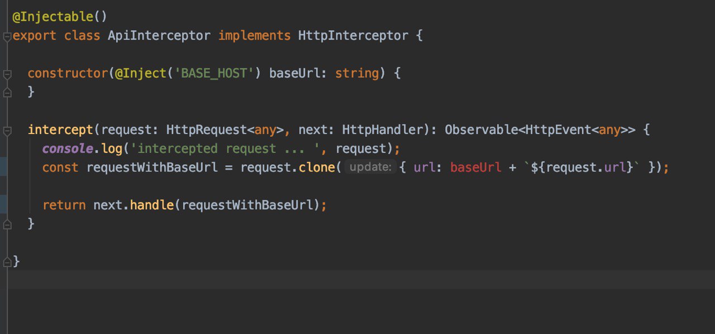Collapse the ApiInterceptor class fold marker

click(x=7, y=37)
